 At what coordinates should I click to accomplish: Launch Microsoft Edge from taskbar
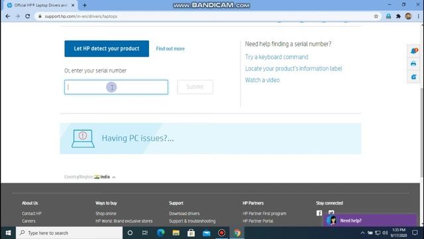point(160,233)
